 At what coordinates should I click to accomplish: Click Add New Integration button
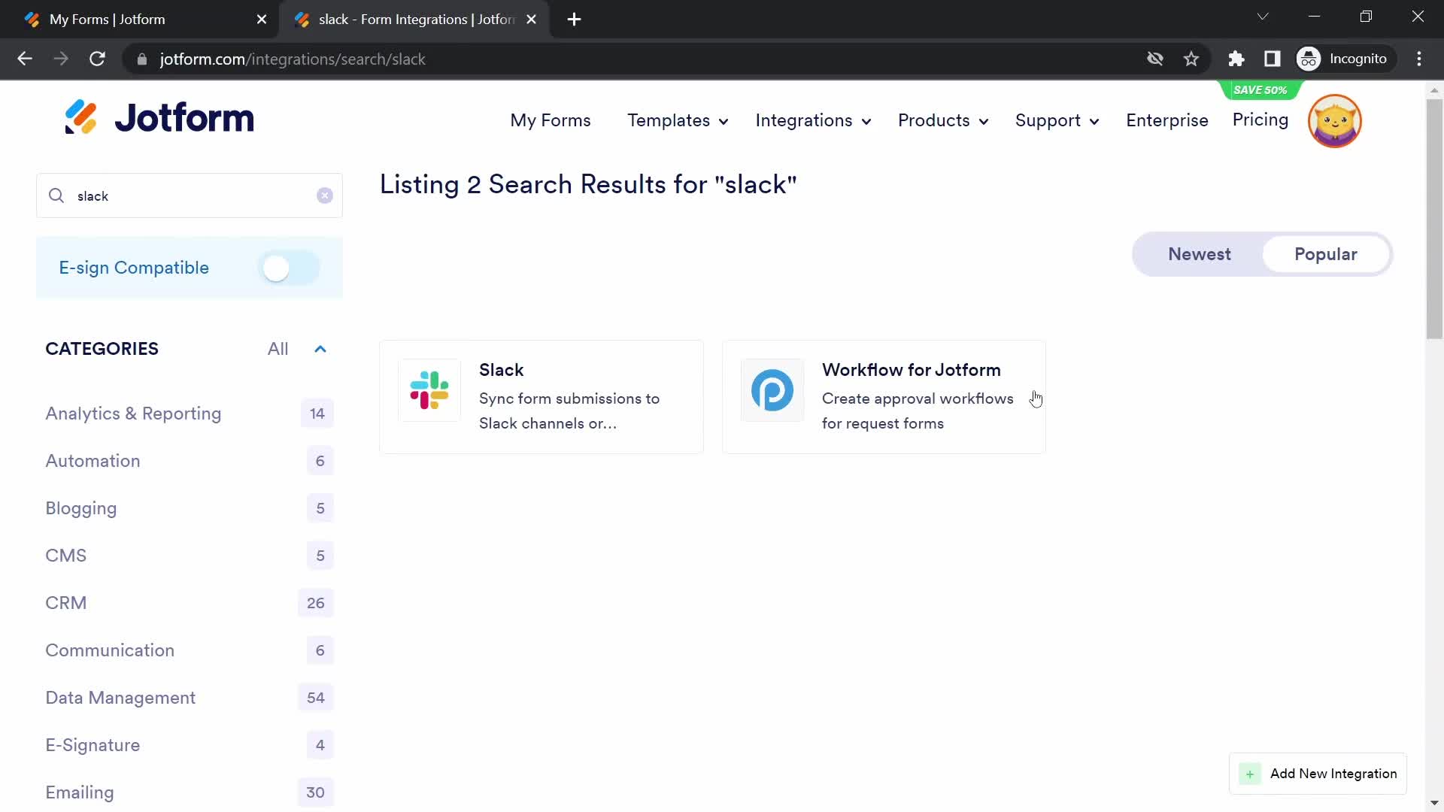pos(1318,774)
